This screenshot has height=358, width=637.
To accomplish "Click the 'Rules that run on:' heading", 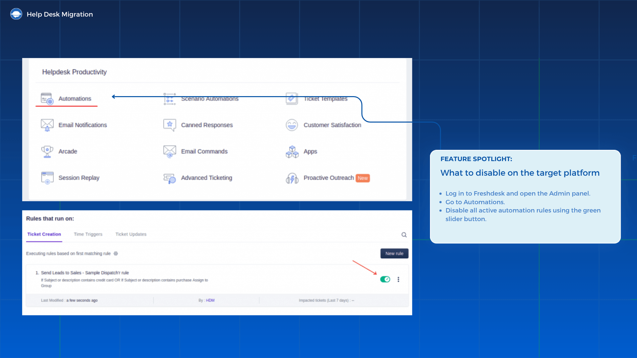I will pos(50,219).
